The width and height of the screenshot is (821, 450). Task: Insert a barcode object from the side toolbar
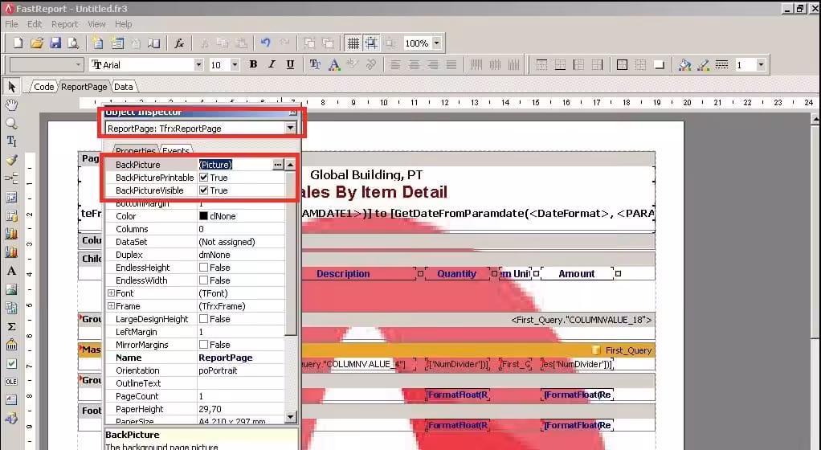coord(11,345)
